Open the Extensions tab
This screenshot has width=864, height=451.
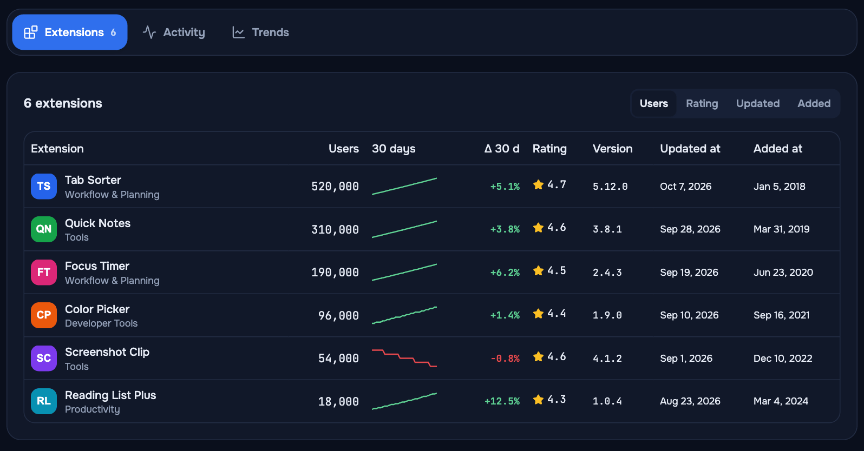(x=70, y=32)
